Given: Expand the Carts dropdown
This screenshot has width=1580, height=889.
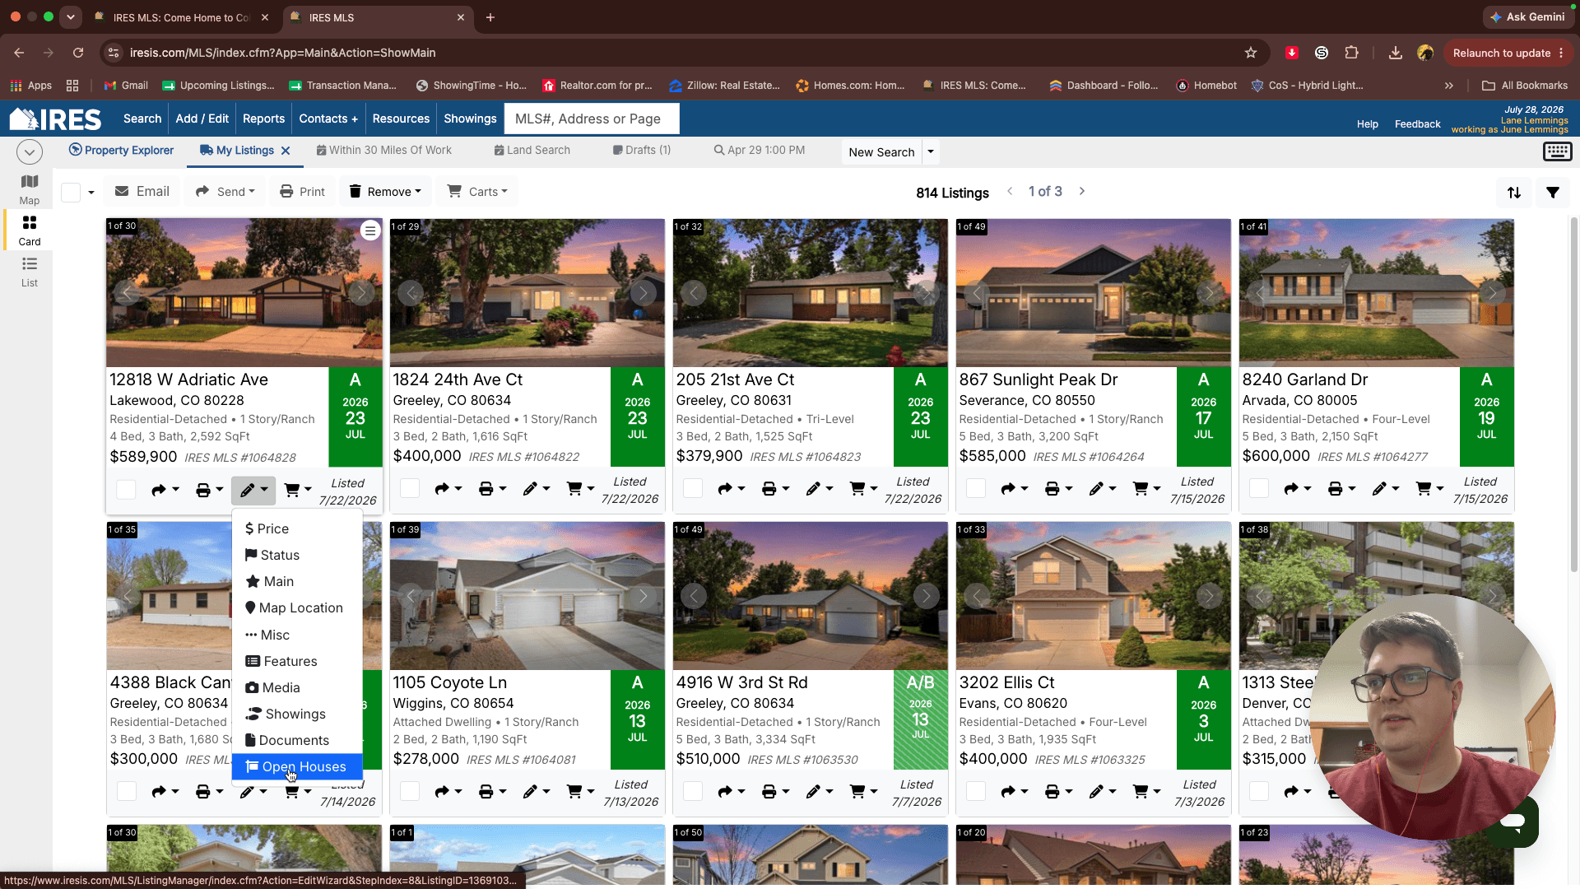Looking at the screenshot, I should coord(477,192).
